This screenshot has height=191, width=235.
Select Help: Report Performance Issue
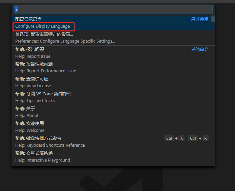click(113, 68)
